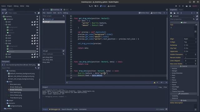Play a custom scene

pyautogui.click(x=190, y=6)
